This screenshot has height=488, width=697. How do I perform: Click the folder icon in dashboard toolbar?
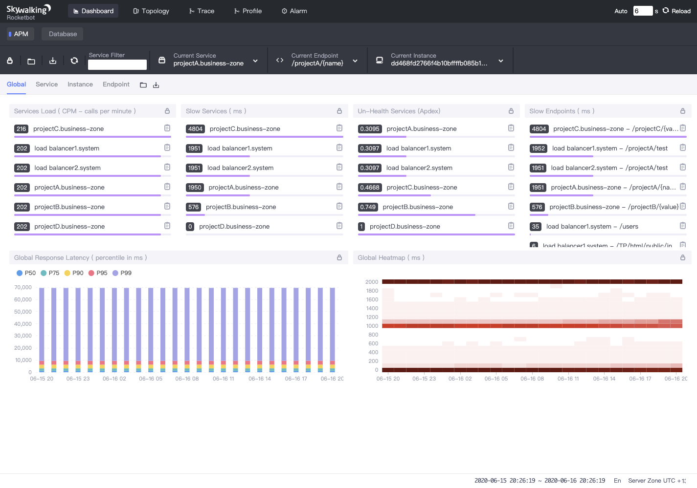click(x=31, y=61)
